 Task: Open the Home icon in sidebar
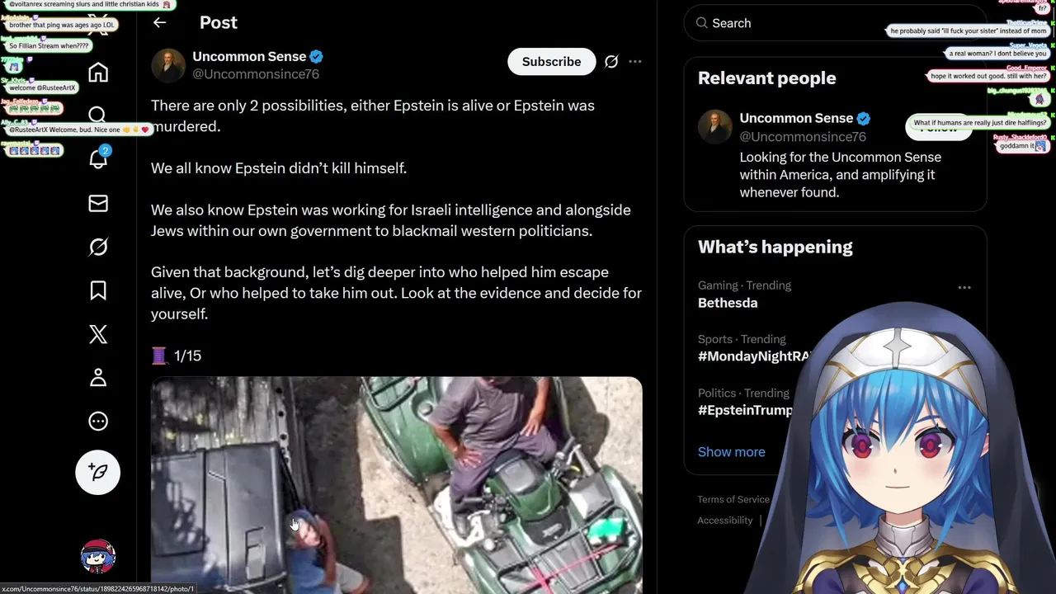98,73
